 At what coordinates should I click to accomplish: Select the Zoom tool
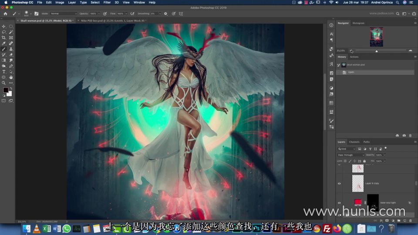click(x=4, y=83)
